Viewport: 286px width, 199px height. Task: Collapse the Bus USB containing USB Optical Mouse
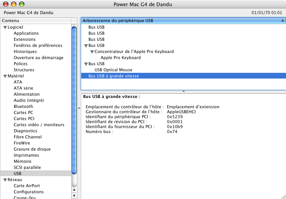point(86,64)
